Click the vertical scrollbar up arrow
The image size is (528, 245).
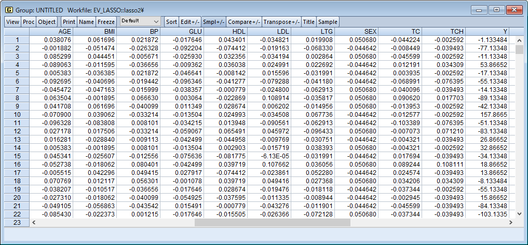[x=519, y=40]
